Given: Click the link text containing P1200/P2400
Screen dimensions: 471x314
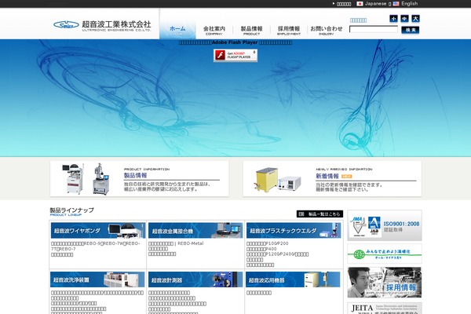Looking at the screenshot, I should (277, 254).
